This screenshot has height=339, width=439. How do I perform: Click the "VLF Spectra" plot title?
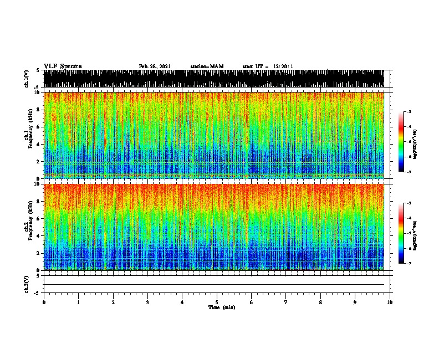pos(63,66)
